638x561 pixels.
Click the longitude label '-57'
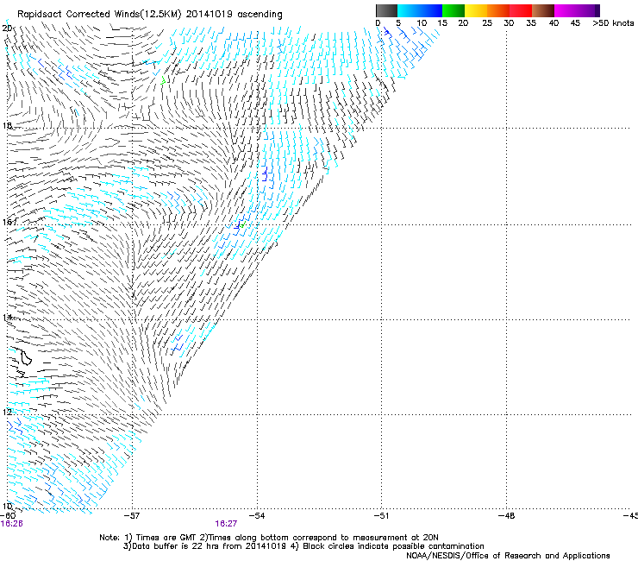[x=131, y=516]
